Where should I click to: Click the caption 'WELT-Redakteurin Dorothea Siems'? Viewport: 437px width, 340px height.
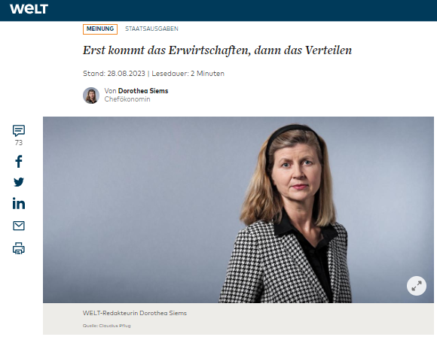click(135, 313)
